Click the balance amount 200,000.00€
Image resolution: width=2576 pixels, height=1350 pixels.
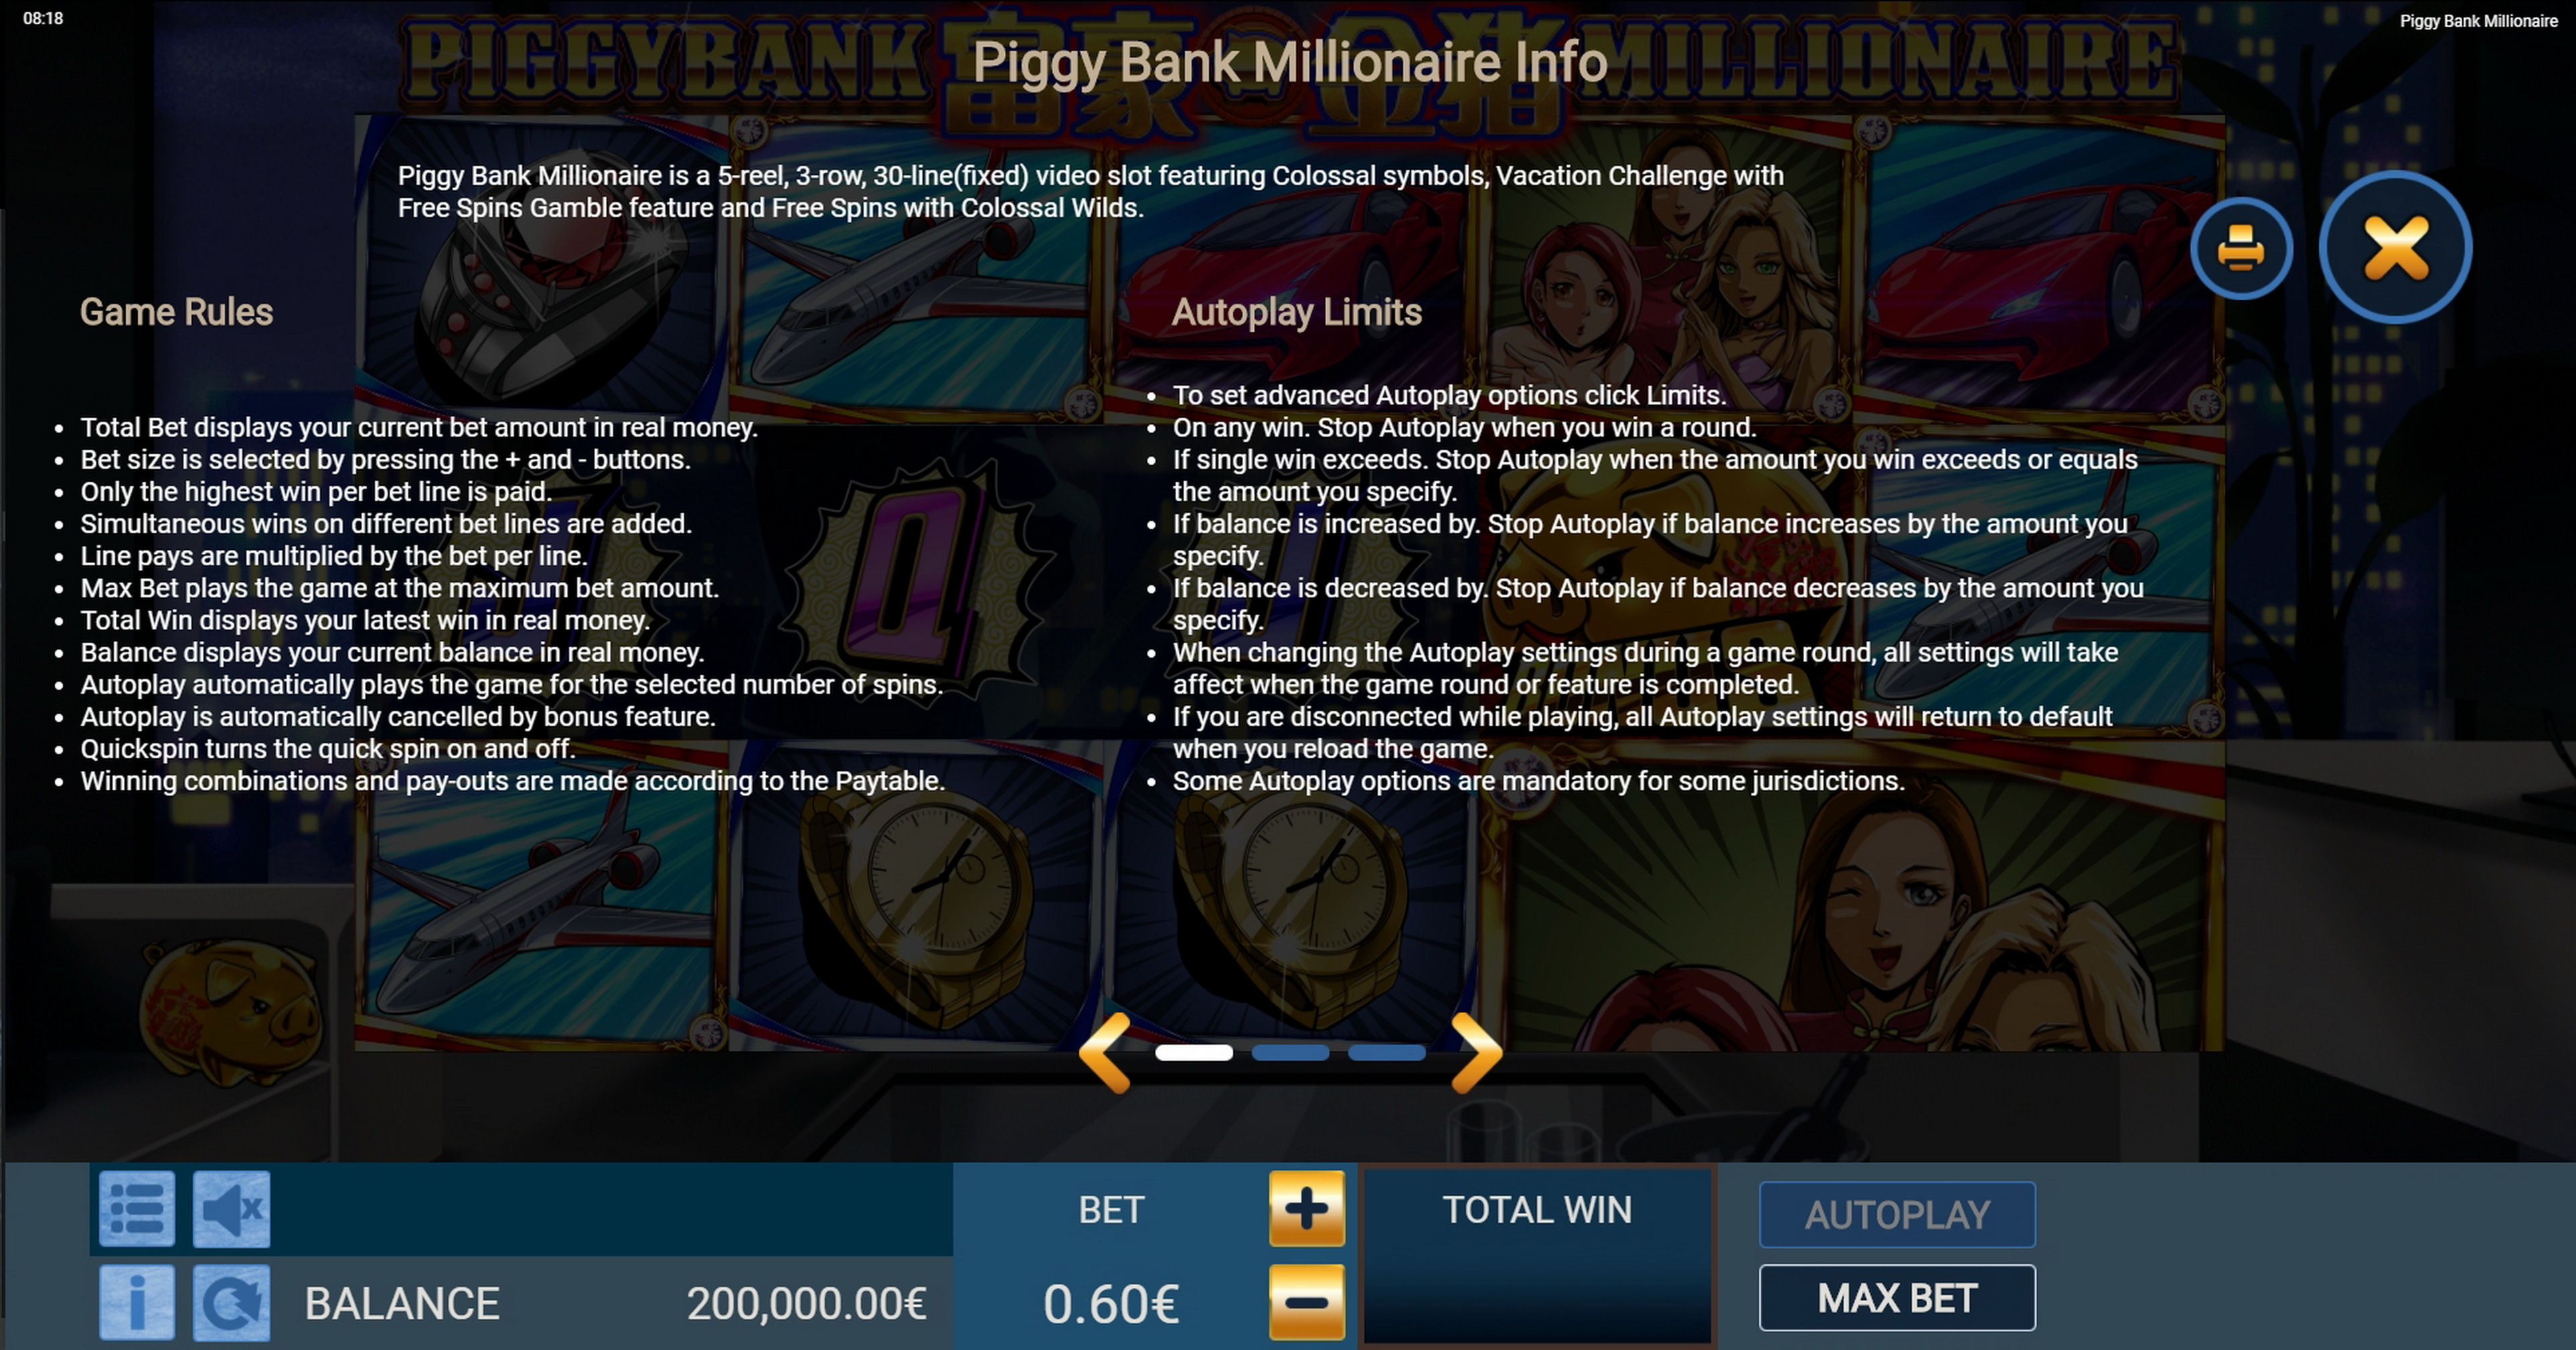click(x=806, y=1303)
